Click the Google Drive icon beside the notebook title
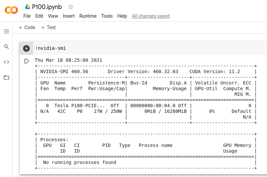The width and height of the screenshot is (267, 177). (x=27, y=7)
